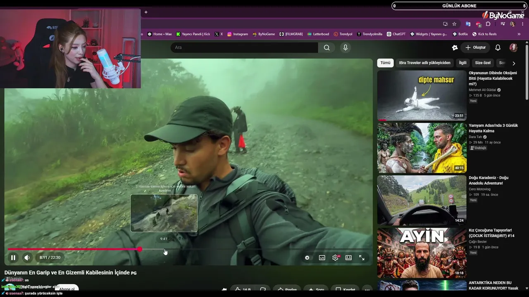The height and width of the screenshot is (297, 529).
Task: Open a new browser tab
Action: (146, 12)
